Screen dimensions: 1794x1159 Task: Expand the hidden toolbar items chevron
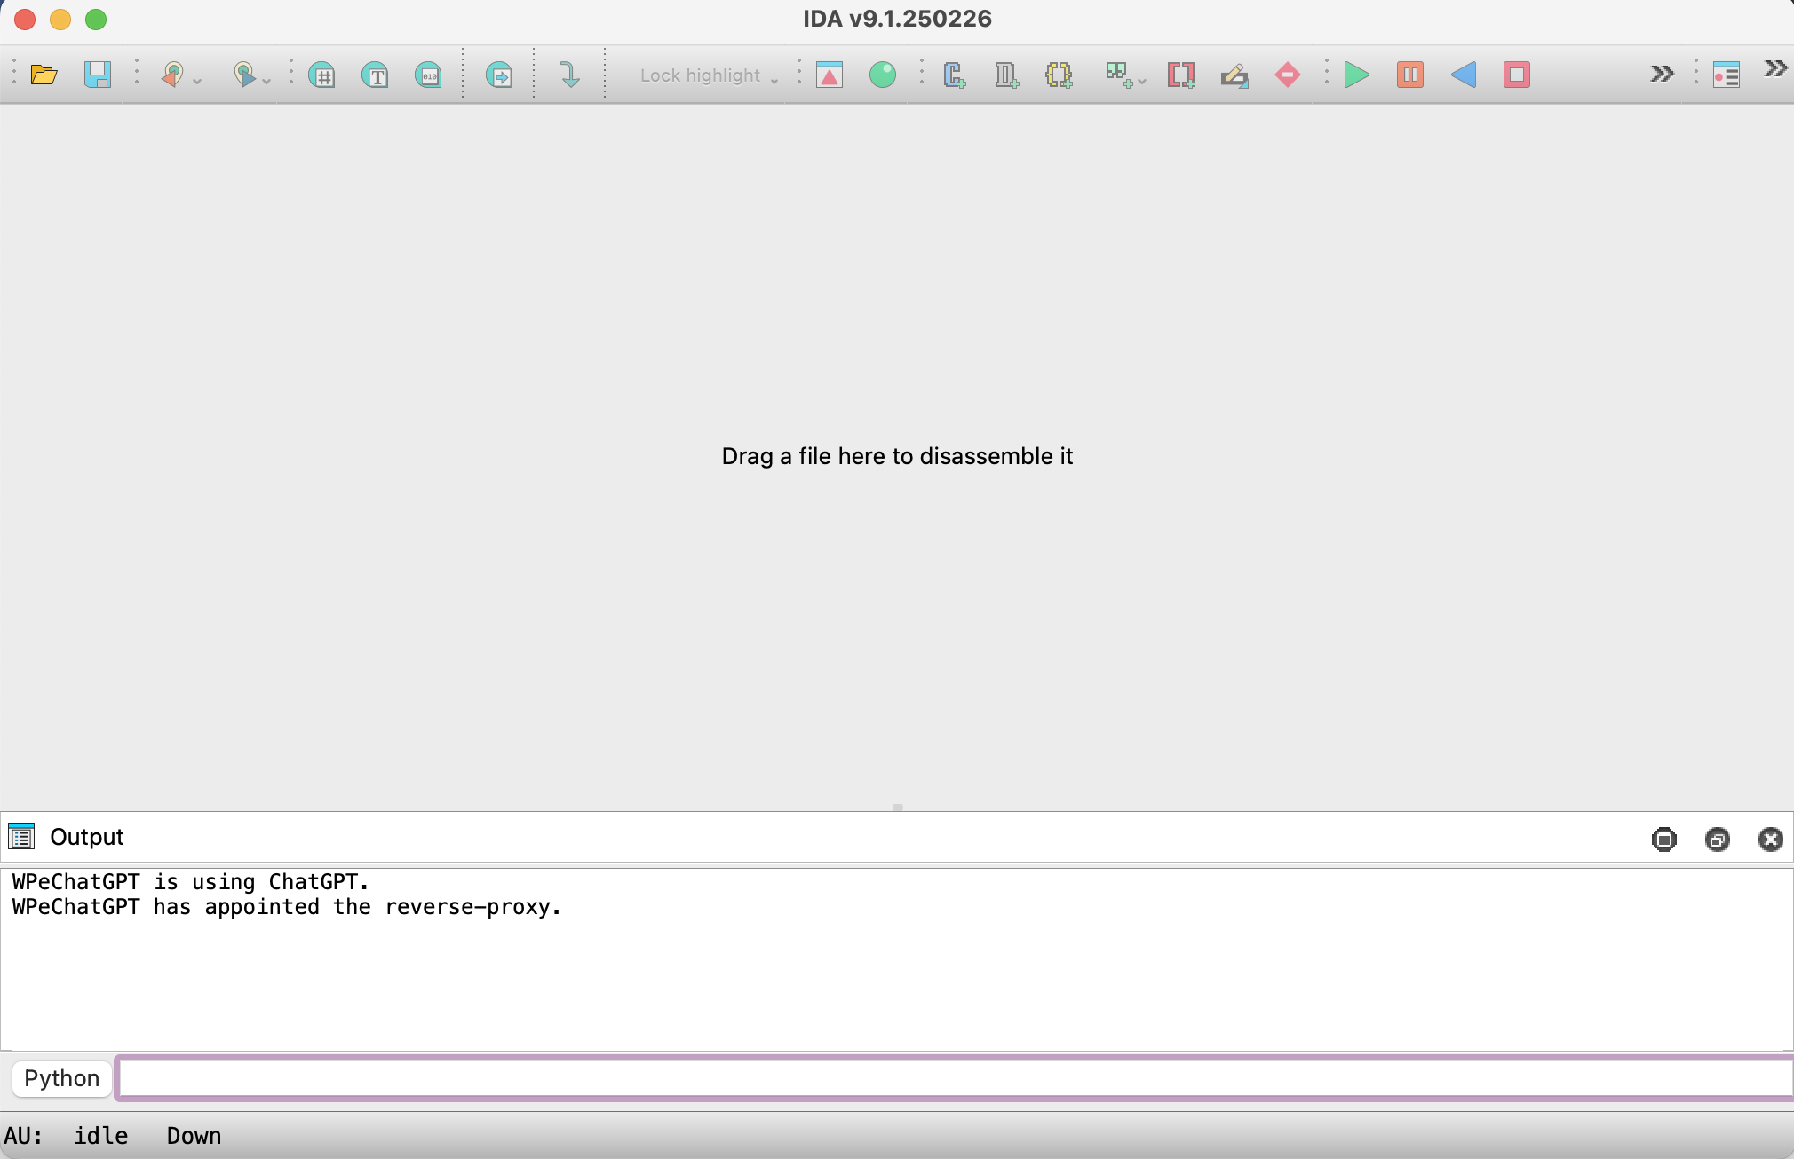(1662, 75)
